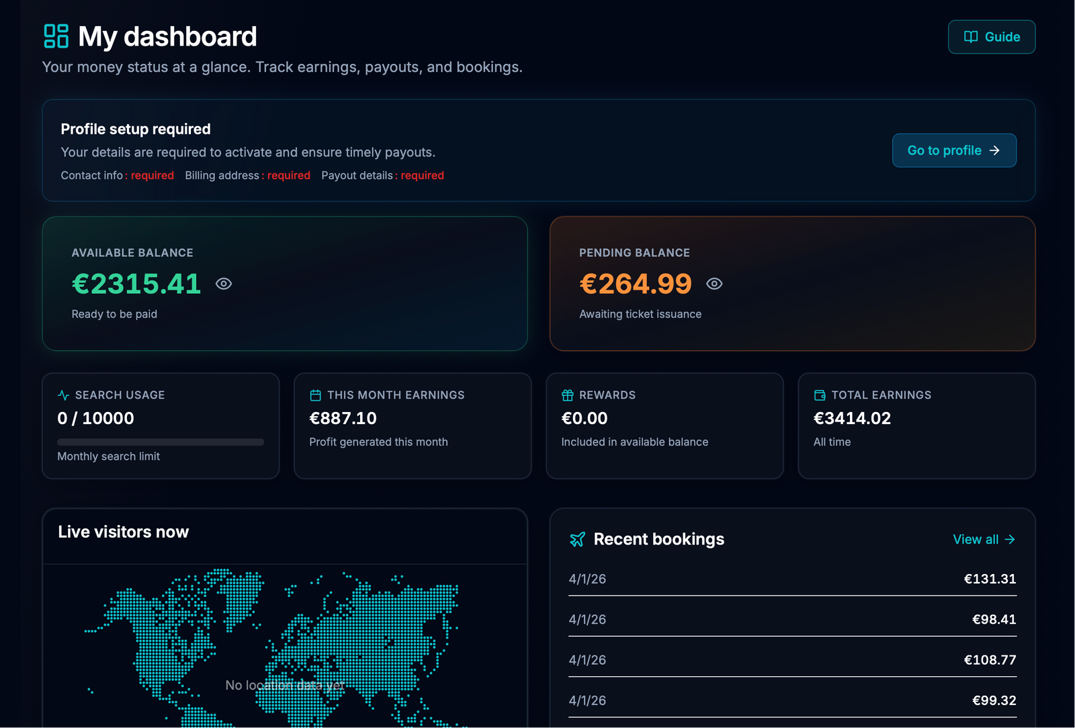The image size is (1075, 728).
Task: Select the booking row with €98.41
Action: pos(792,619)
